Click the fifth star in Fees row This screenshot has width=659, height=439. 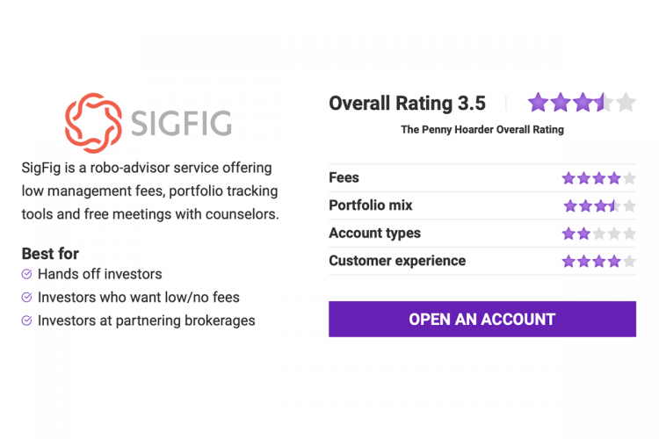pos(629,178)
